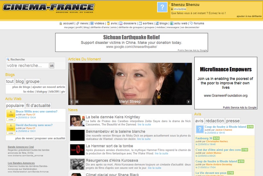This screenshot has width=263, height=176.
Task: Click 'lire la suite' for La Hammer article
Action: point(161,153)
